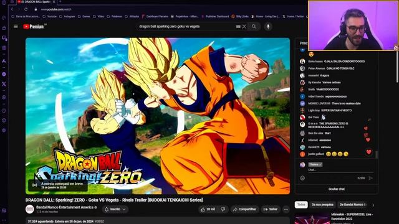
Task: Open sidebar three-dots more options
Action: (4, 220)
